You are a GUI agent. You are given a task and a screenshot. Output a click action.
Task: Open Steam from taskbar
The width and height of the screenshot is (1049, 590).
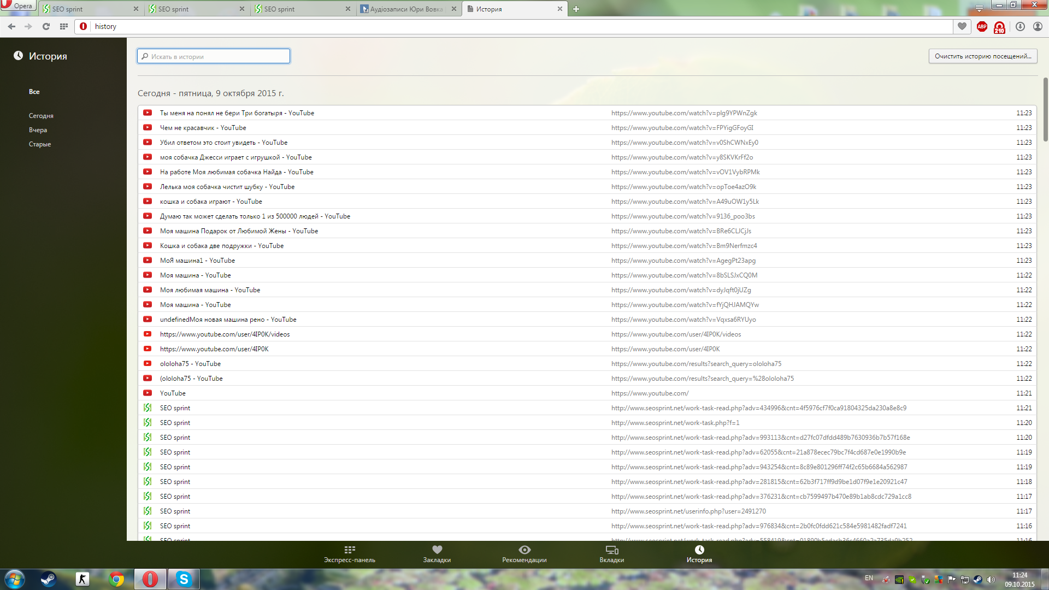[48, 579]
